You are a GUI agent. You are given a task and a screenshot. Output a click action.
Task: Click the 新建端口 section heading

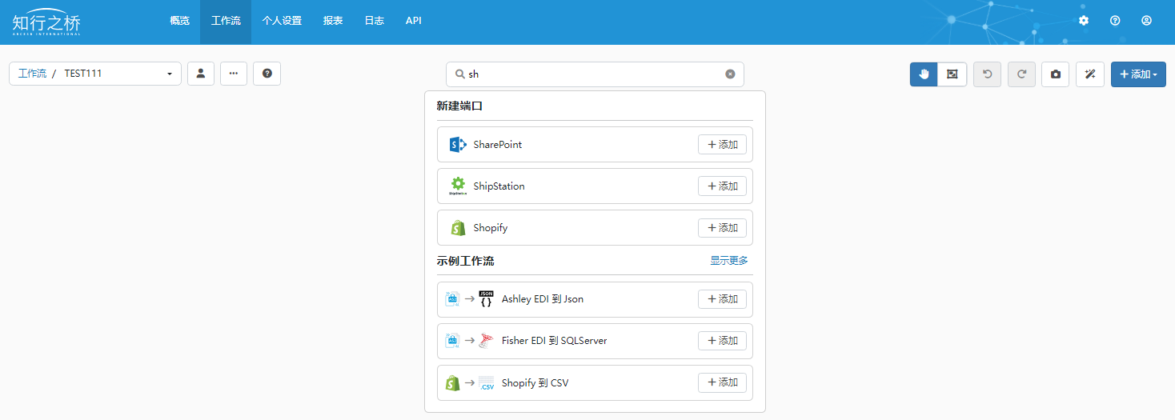click(459, 106)
